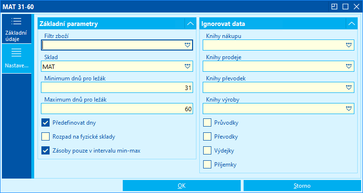
Task: Open the Základní údaje sidebar tab
Action: (16, 29)
